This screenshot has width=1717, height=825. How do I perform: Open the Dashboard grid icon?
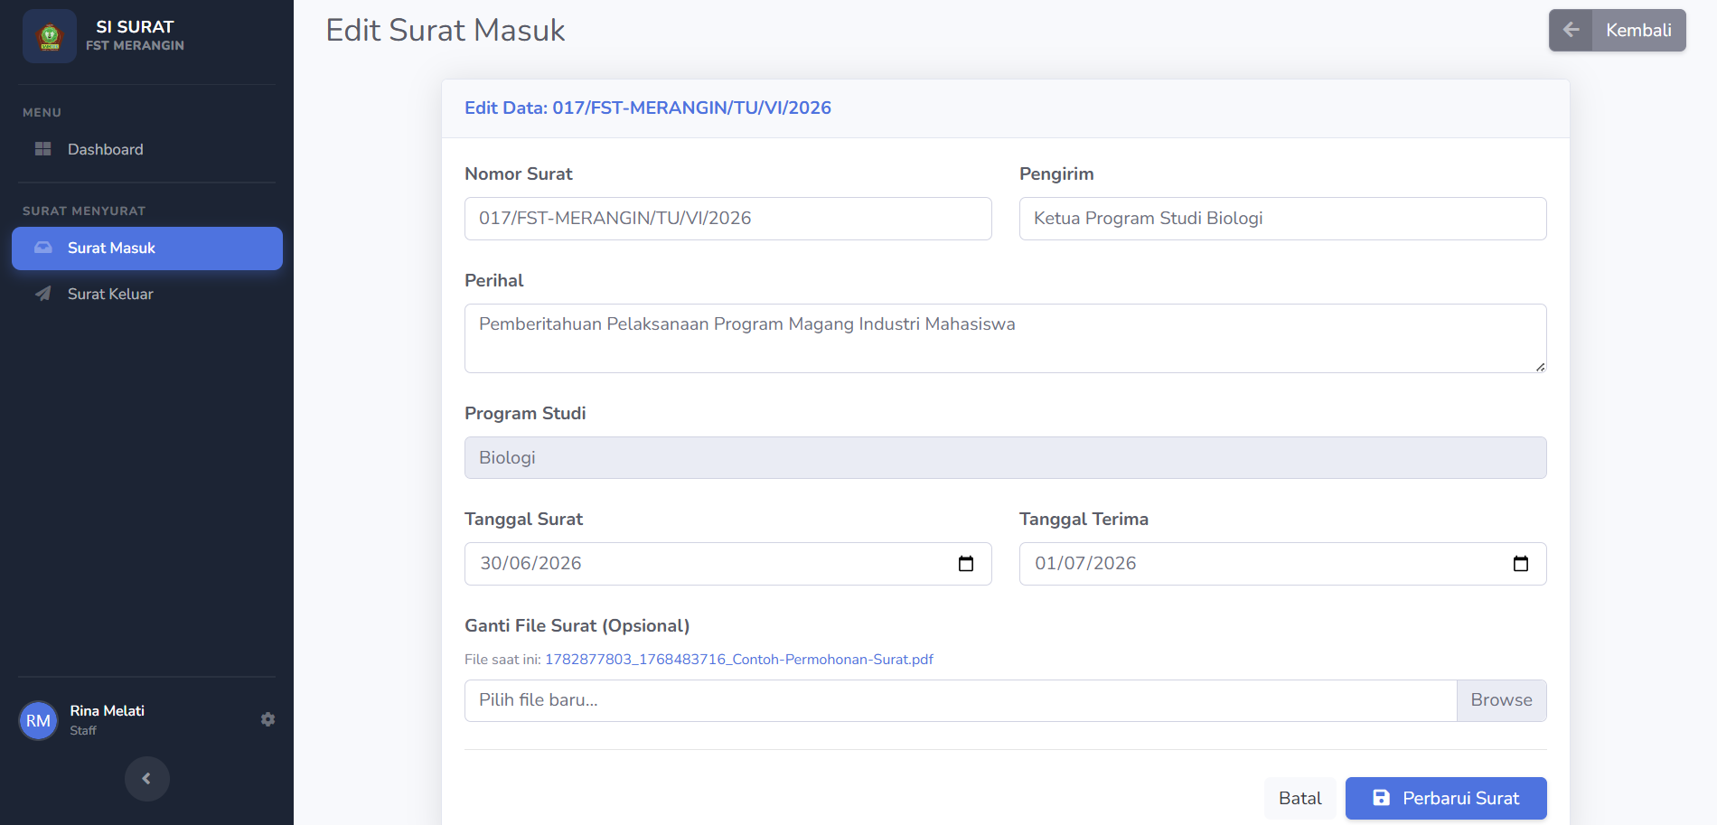coord(42,149)
